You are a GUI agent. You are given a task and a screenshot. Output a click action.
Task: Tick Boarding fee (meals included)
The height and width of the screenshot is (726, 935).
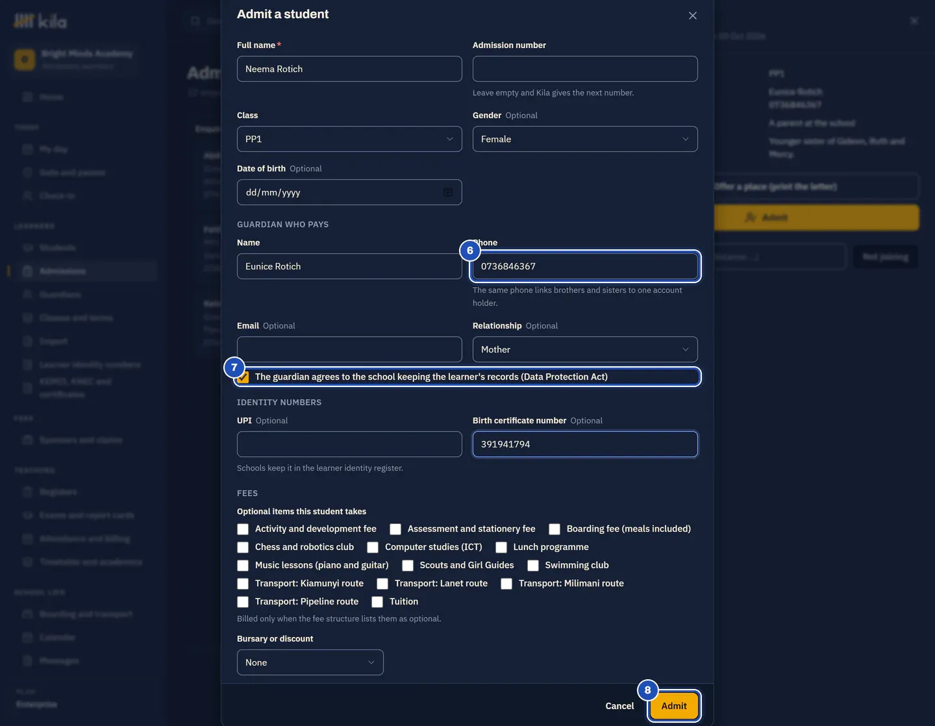coord(555,529)
